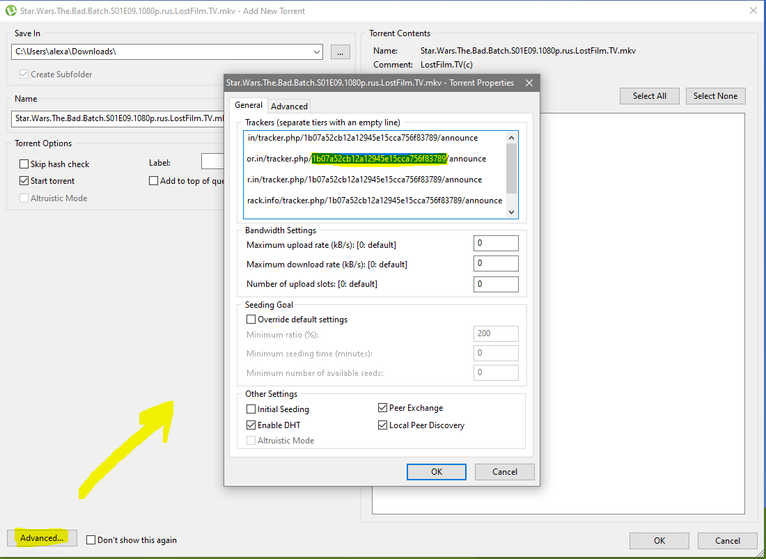The image size is (766, 559).
Task: Click Select None in Torrent Contents
Action: coord(715,95)
